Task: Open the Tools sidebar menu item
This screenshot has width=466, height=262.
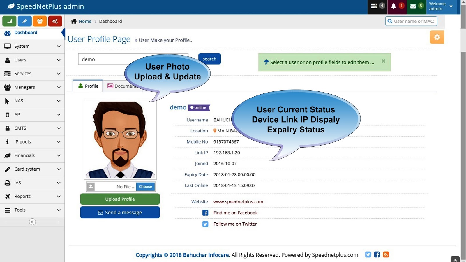Action: pos(32,210)
